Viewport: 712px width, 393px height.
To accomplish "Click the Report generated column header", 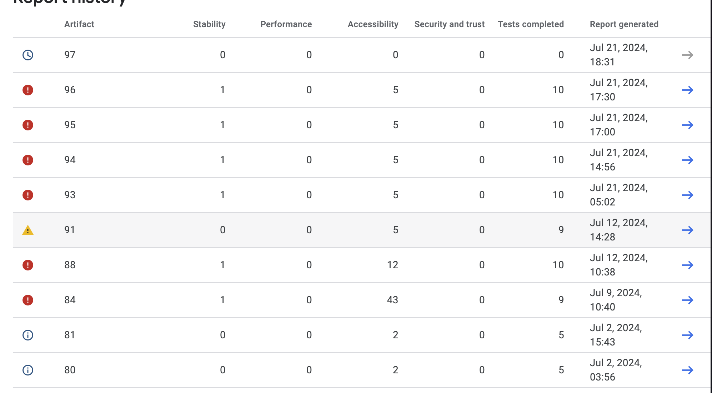I will (624, 24).
